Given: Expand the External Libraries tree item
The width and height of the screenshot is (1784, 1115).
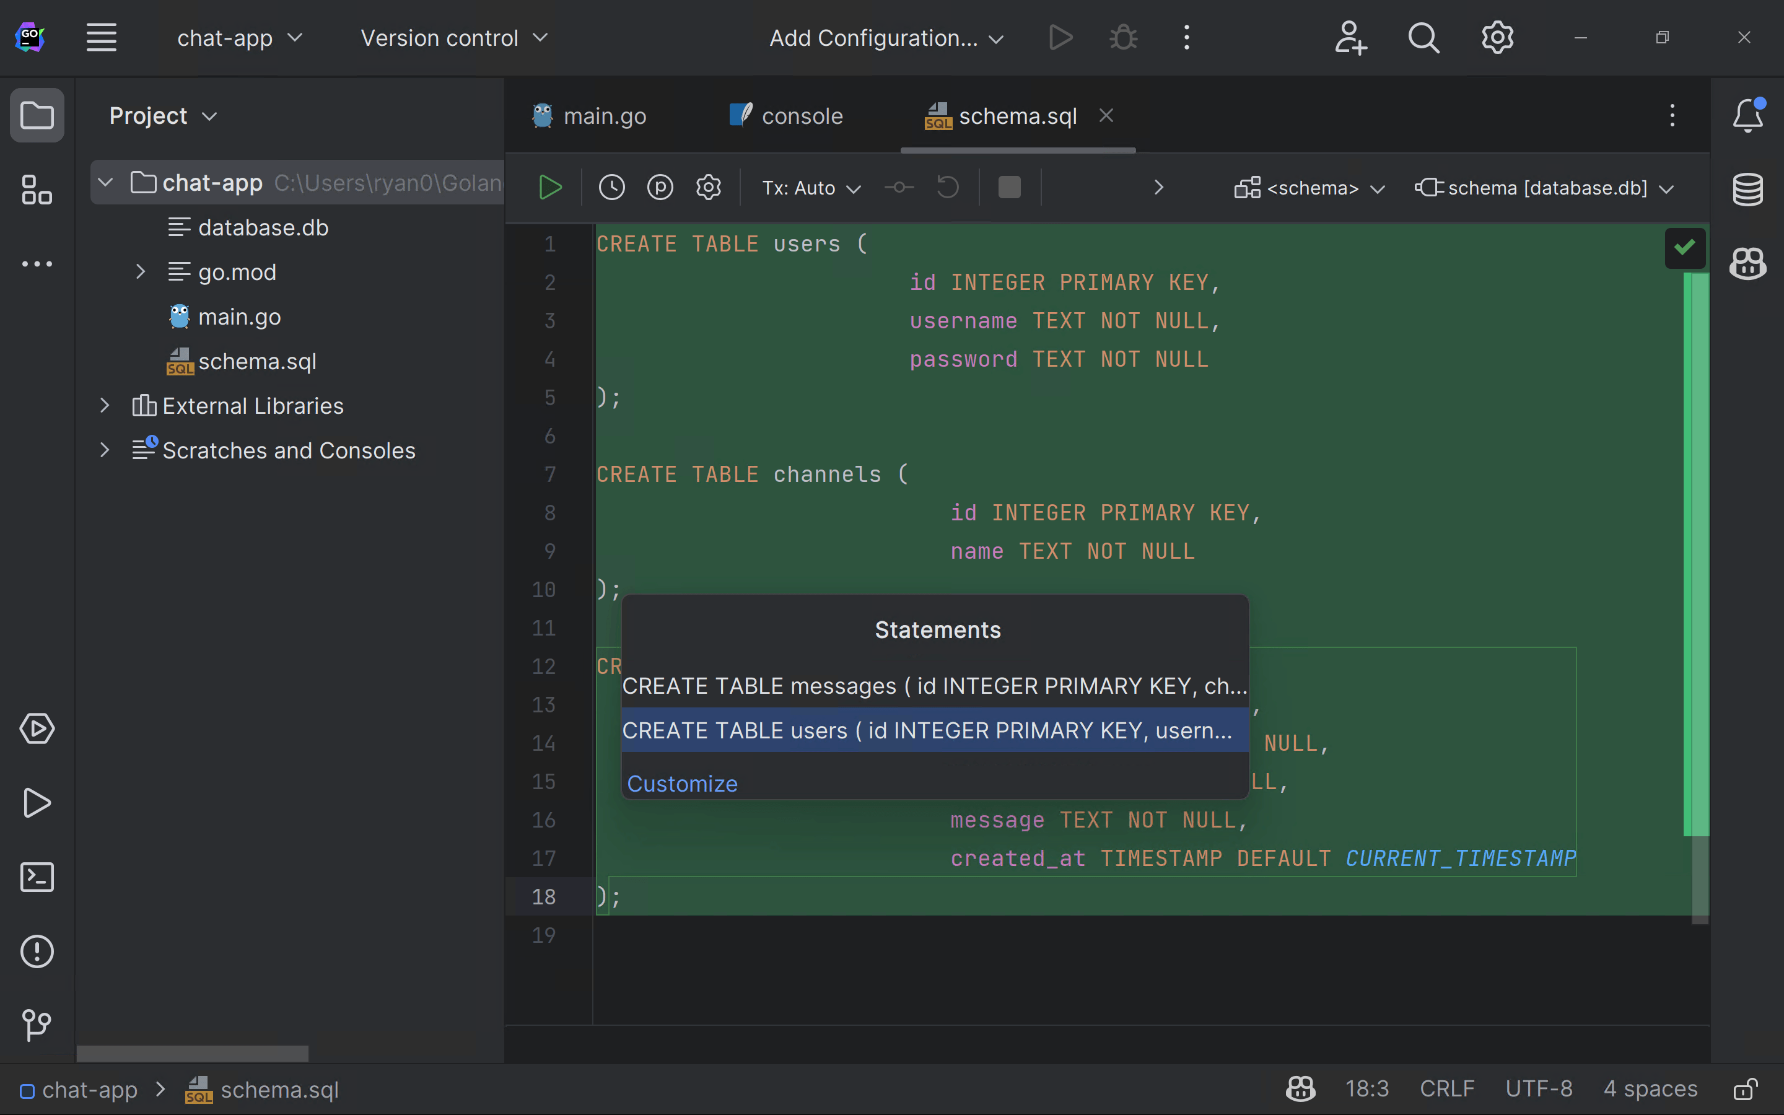Looking at the screenshot, I should tap(105, 406).
